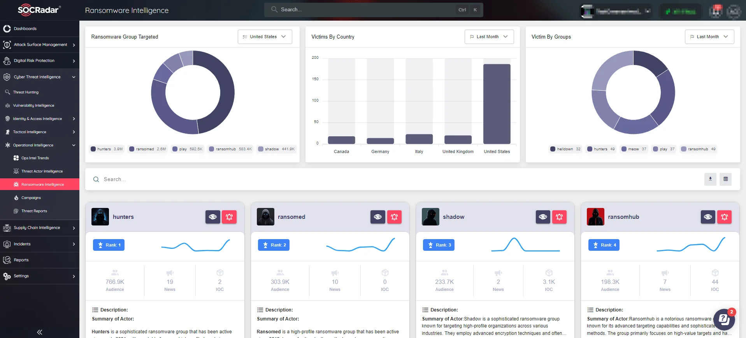Click the hunters group avatar
The height and width of the screenshot is (338, 746).
click(100, 217)
